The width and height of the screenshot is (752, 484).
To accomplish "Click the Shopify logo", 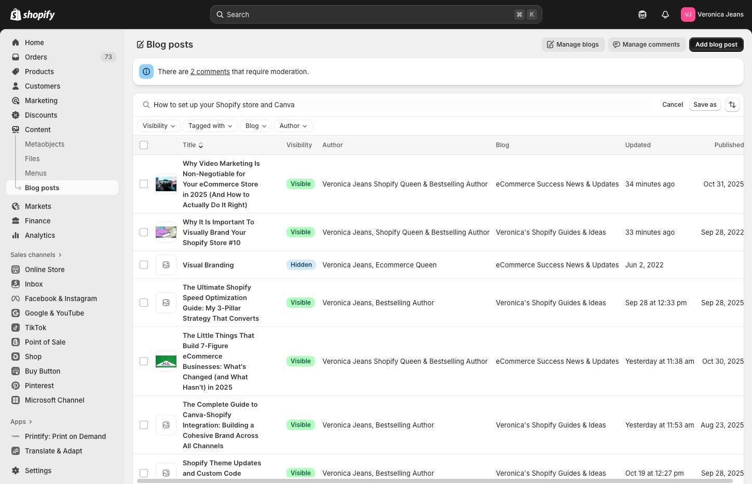I will click(33, 15).
